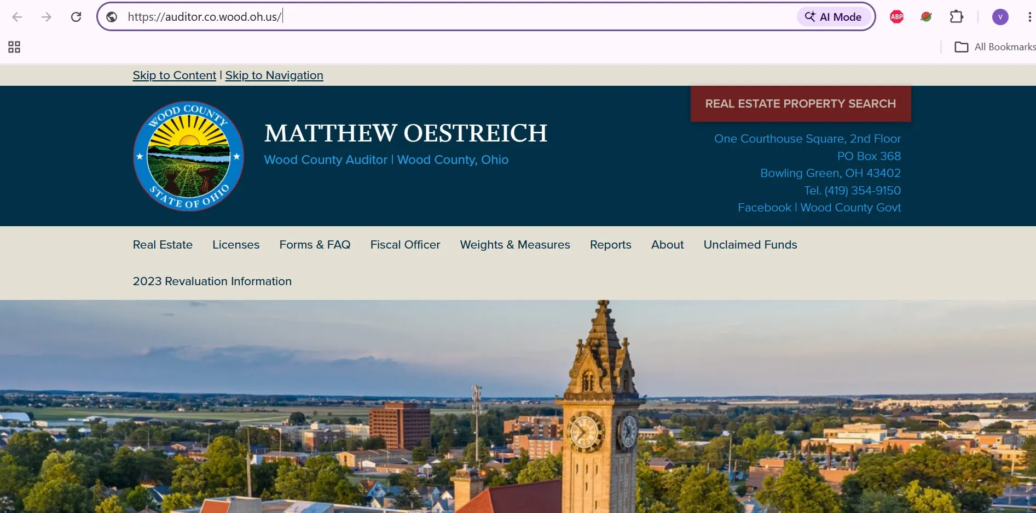Open the About menu
The image size is (1036, 513).
point(668,245)
